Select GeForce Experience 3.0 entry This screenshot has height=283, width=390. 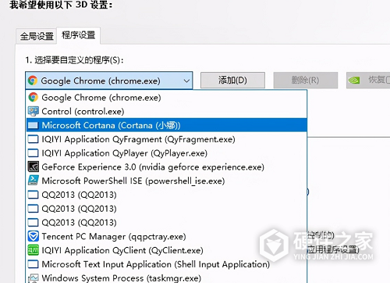[166, 167]
